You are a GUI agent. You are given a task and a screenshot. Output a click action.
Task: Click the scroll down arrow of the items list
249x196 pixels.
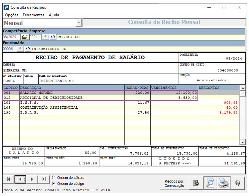[x=243, y=142]
